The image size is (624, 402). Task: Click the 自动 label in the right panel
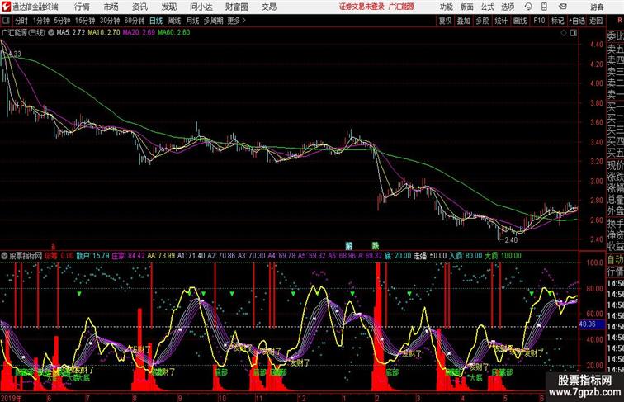pos(615,260)
